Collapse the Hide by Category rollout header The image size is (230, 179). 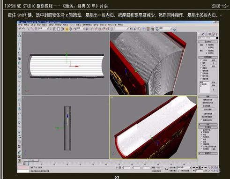point(208,57)
